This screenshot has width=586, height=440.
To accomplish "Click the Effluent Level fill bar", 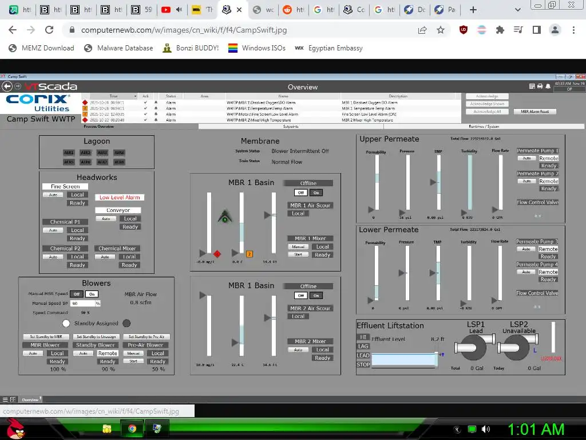I will click(x=404, y=359).
